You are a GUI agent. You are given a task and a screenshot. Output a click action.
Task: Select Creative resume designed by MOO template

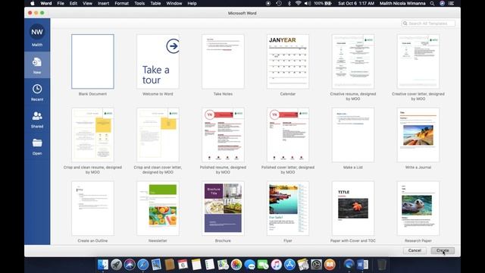[x=353, y=61]
